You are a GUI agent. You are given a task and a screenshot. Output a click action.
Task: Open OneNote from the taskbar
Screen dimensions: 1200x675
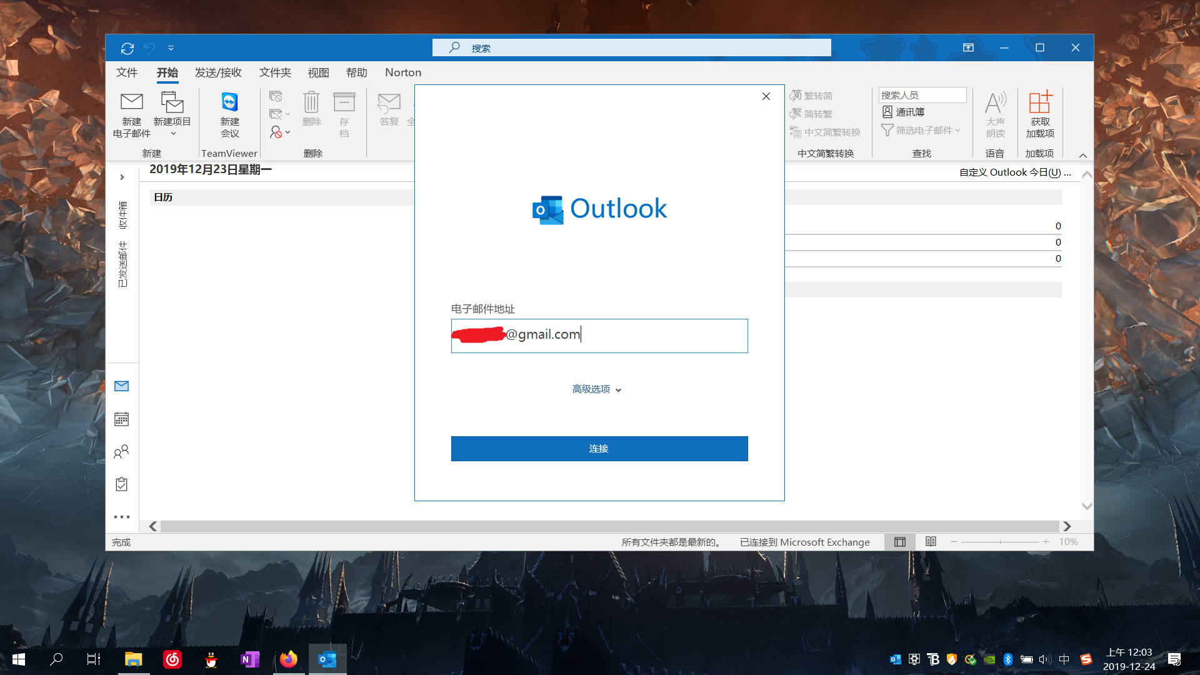coord(250,659)
